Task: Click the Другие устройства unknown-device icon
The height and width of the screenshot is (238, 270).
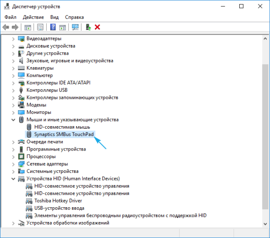Action: pyautogui.click(x=21, y=53)
